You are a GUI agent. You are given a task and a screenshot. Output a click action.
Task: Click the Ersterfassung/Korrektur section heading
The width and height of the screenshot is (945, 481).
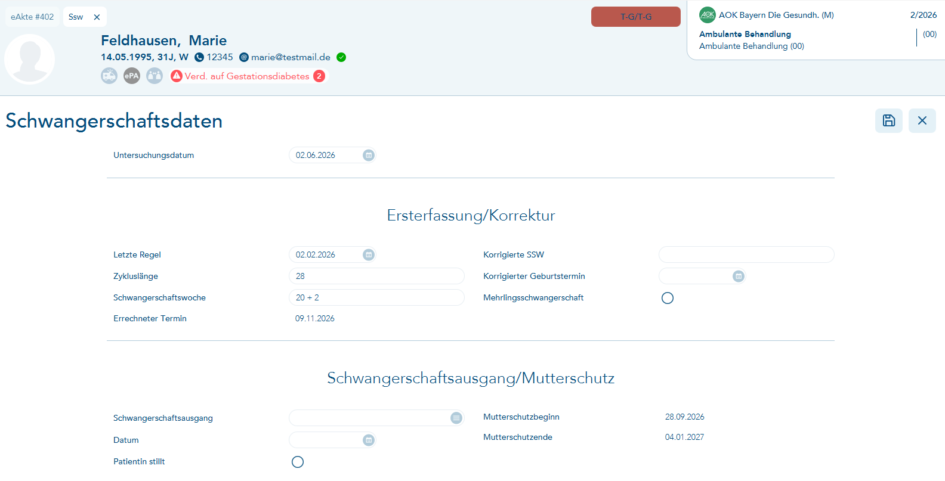tap(471, 215)
